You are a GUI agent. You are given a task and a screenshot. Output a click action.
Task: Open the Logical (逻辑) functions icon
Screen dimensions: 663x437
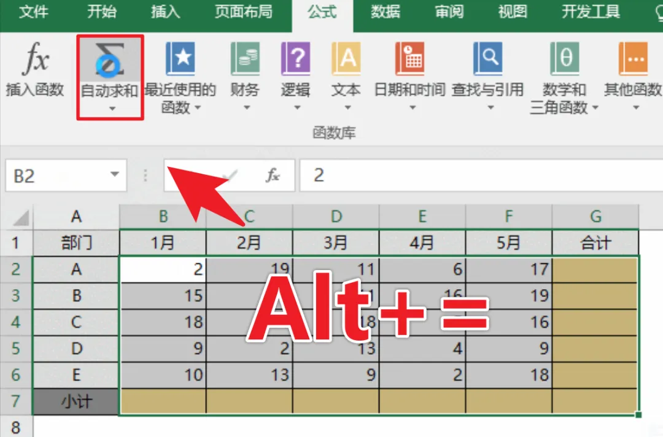[x=295, y=59]
